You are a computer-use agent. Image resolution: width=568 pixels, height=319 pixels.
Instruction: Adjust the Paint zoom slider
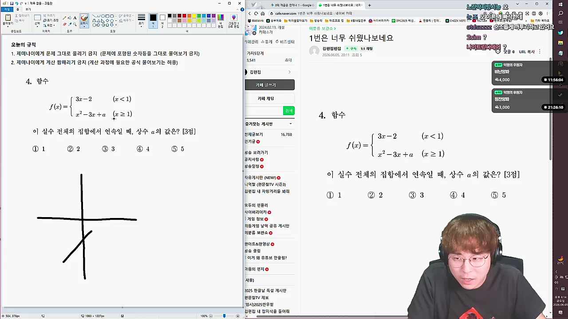click(x=224, y=316)
